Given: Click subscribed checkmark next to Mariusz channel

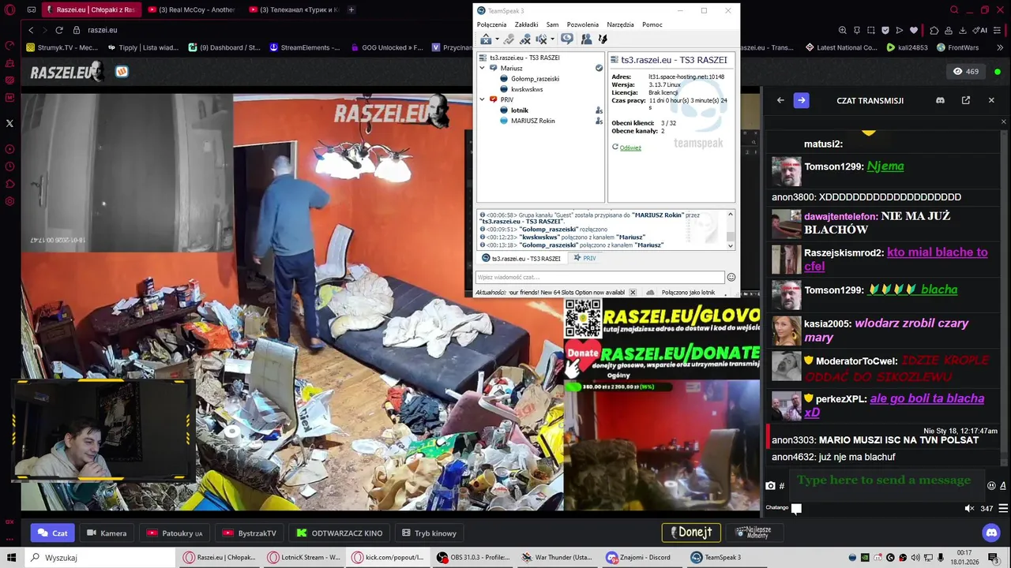Looking at the screenshot, I should click(599, 68).
